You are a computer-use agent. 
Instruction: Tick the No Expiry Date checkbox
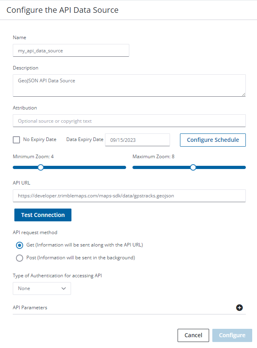coord(16,140)
